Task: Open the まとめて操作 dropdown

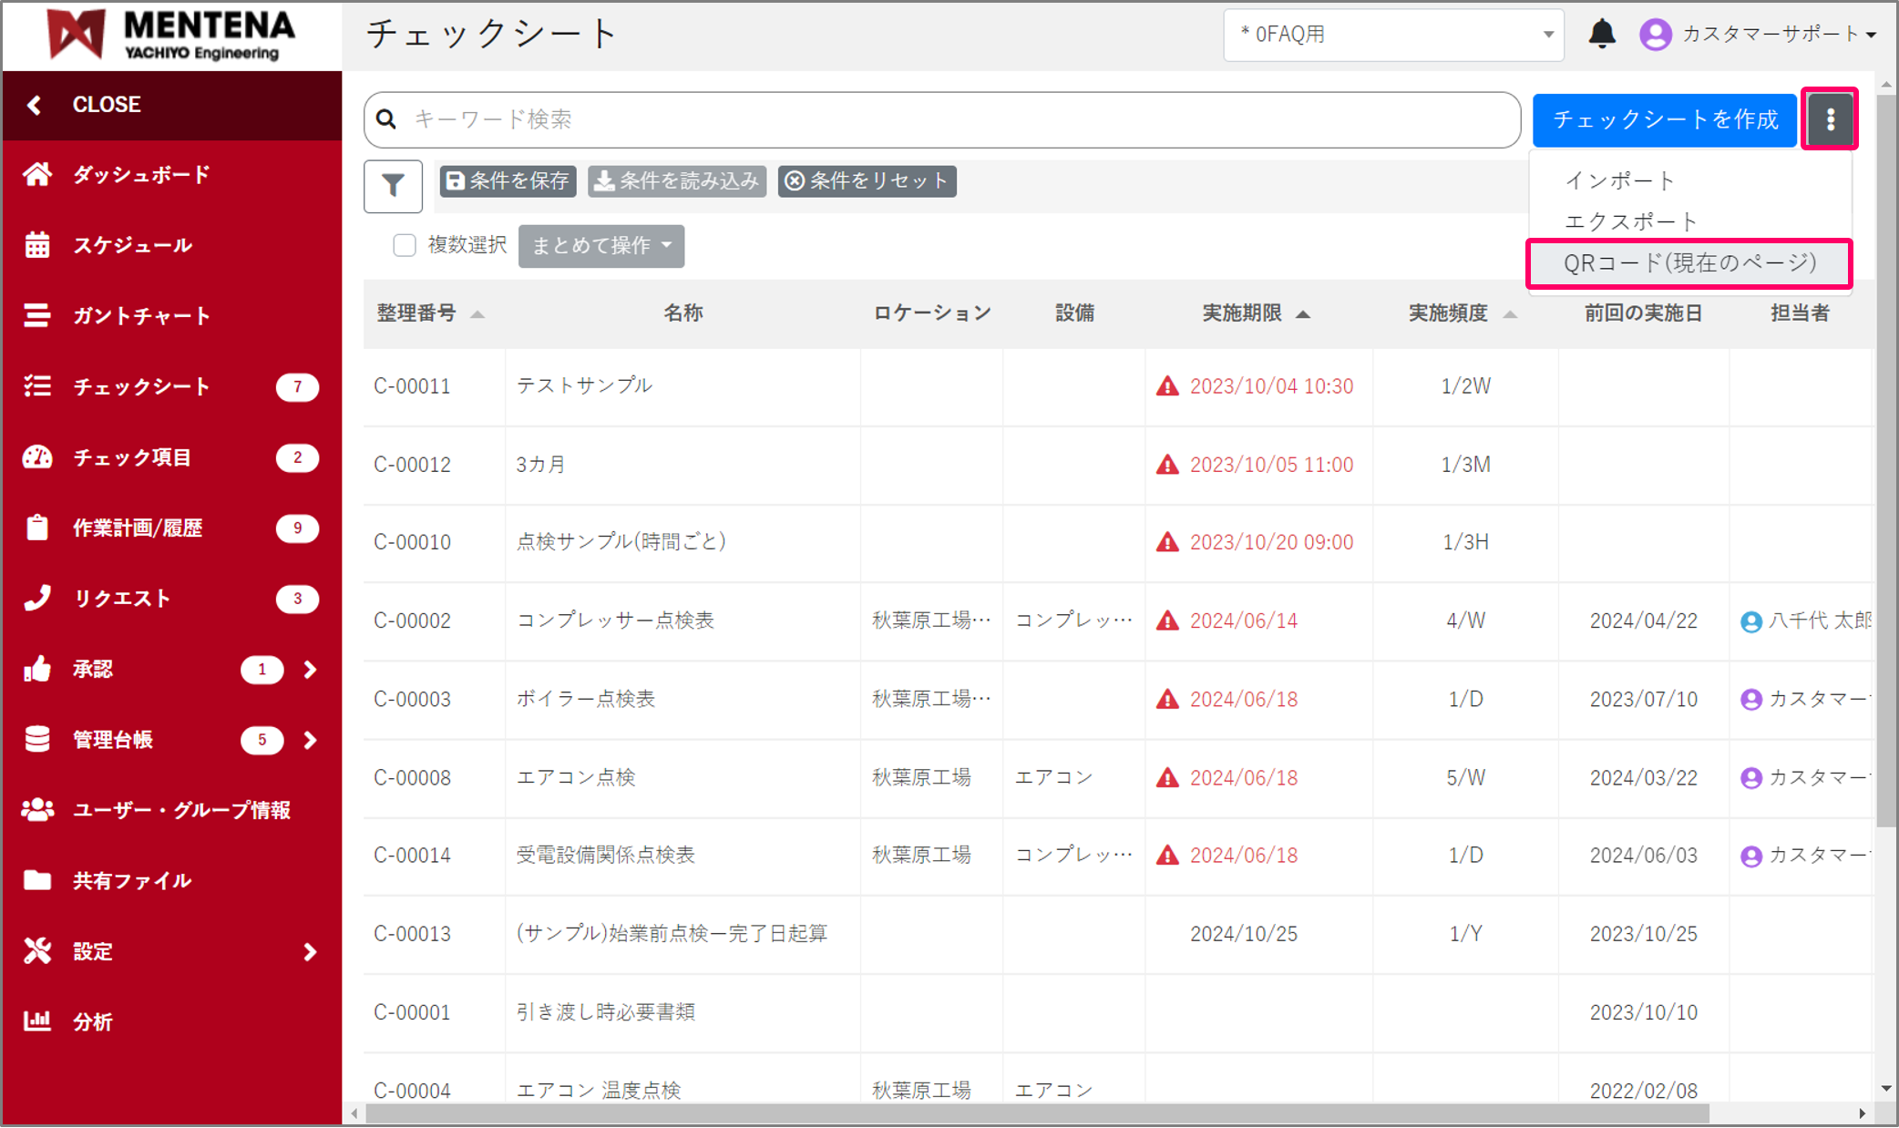Action: pos(600,246)
